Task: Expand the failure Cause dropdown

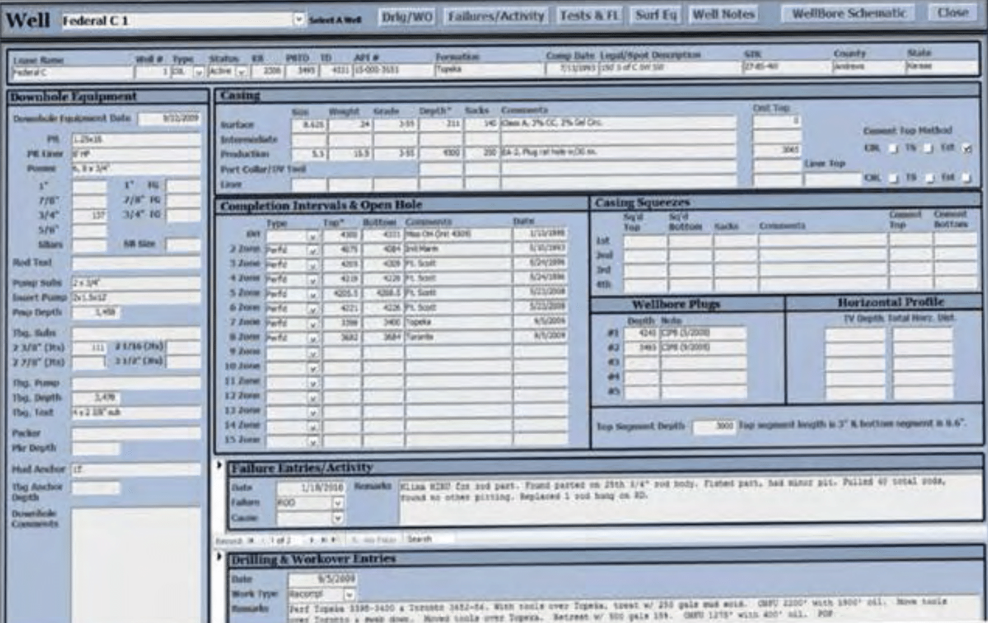Action: tap(338, 518)
